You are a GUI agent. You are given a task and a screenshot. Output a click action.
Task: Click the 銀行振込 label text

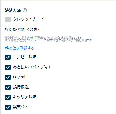click(21, 87)
